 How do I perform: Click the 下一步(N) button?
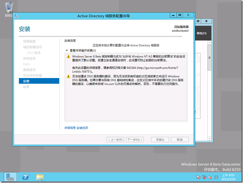[135, 140]
